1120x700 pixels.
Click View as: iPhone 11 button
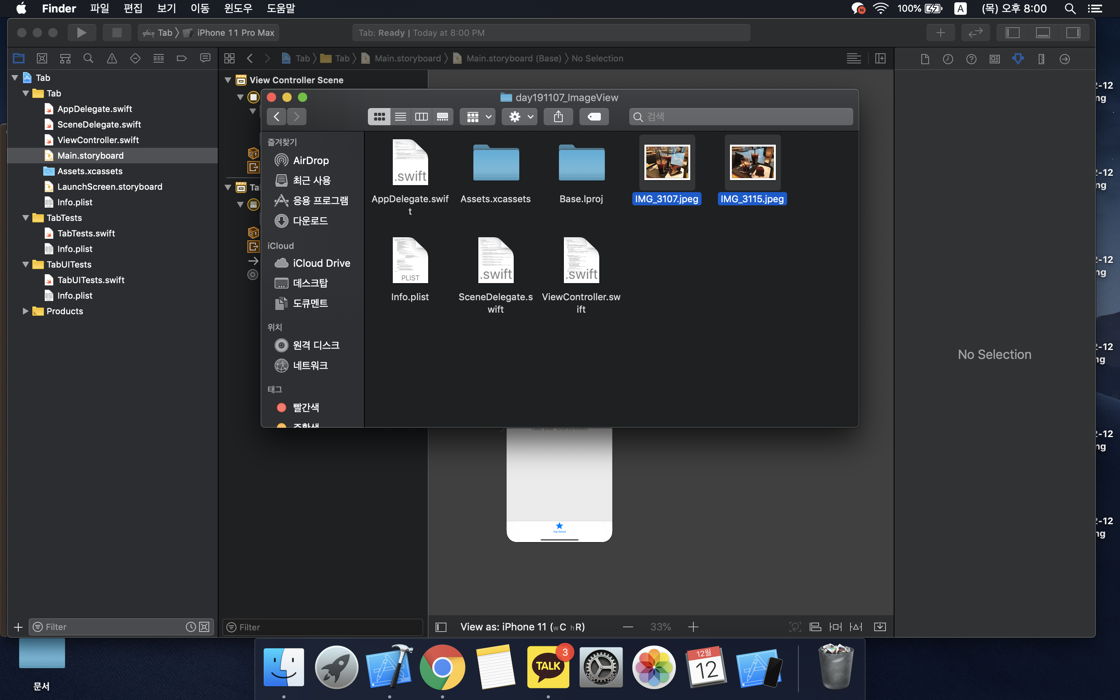tap(522, 627)
